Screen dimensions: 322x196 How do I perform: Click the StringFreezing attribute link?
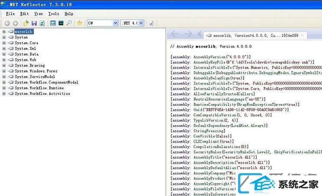209,131
